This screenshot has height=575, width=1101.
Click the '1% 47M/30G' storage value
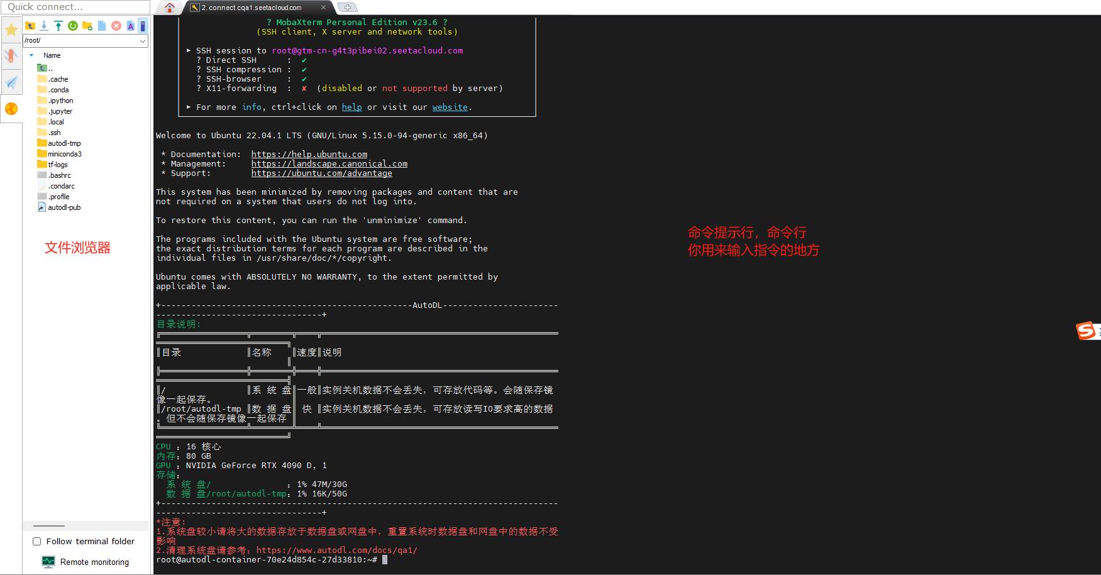tap(322, 485)
